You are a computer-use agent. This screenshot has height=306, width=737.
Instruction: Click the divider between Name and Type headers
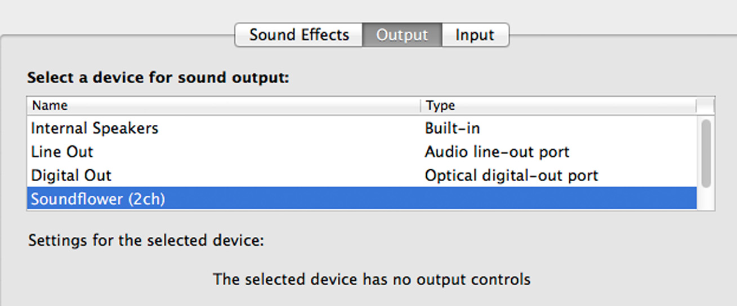click(421, 106)
